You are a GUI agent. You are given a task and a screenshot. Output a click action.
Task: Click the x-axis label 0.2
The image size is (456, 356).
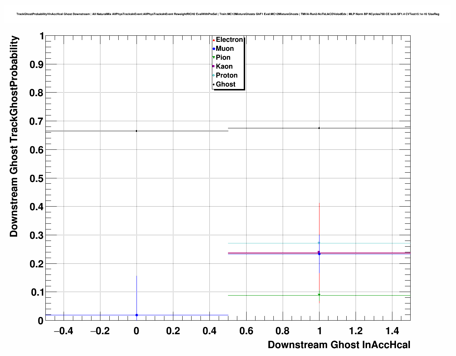tap(173, 331)
